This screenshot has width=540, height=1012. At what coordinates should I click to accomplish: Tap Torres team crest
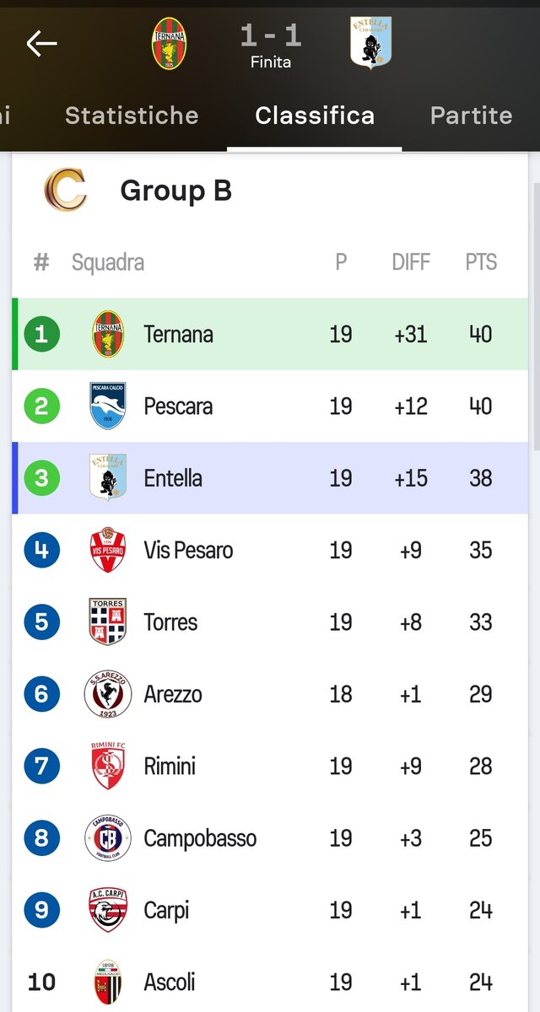(108, 622)
